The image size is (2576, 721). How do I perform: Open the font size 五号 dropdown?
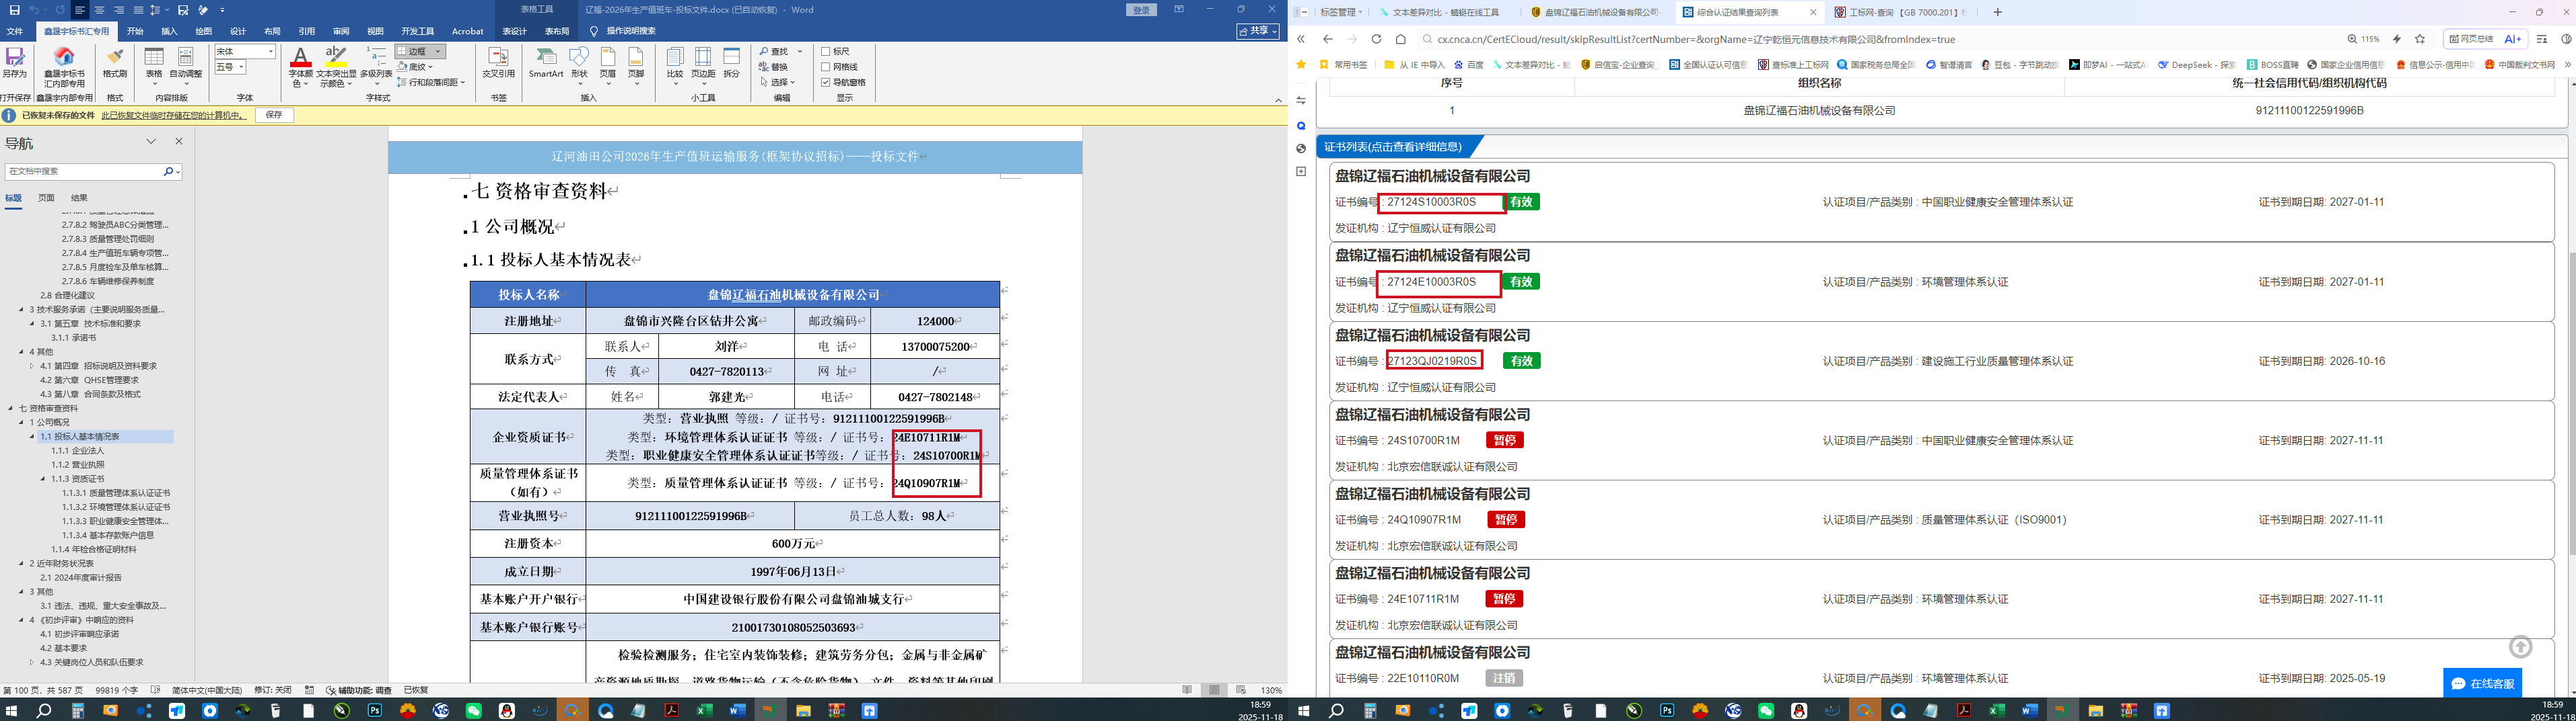click(x=242, y=67)
